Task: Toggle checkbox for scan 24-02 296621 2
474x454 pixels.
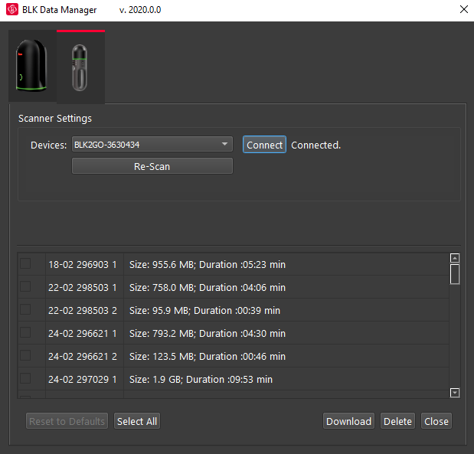Action: click(25, 356)
